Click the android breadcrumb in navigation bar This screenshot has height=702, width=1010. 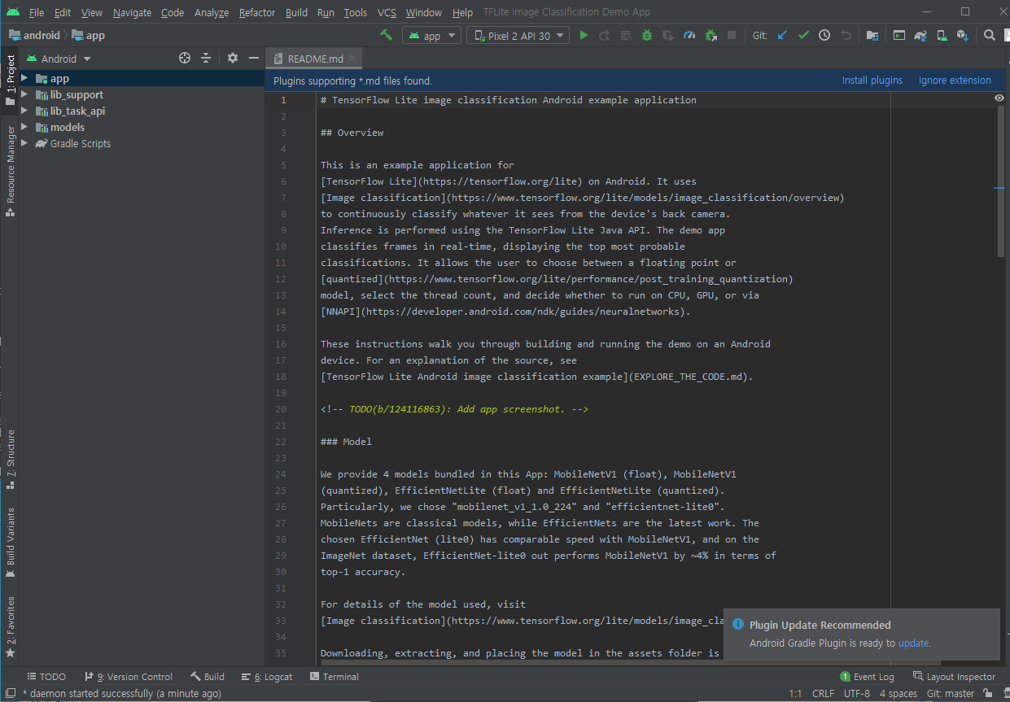[34, 35]
